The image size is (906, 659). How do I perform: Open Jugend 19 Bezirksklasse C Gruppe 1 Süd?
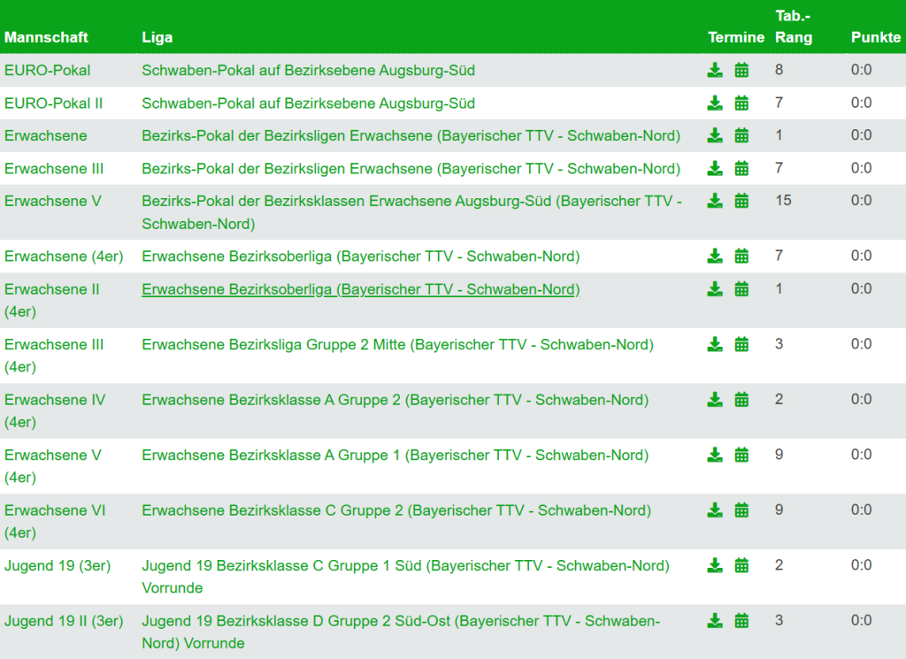coord(405,577)
